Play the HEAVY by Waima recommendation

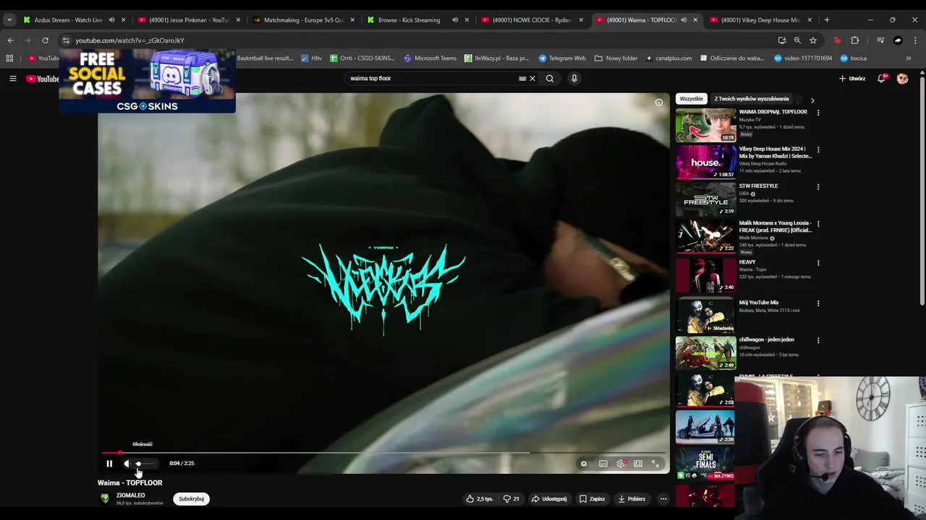pyautogui.click(x=705, y=275)
